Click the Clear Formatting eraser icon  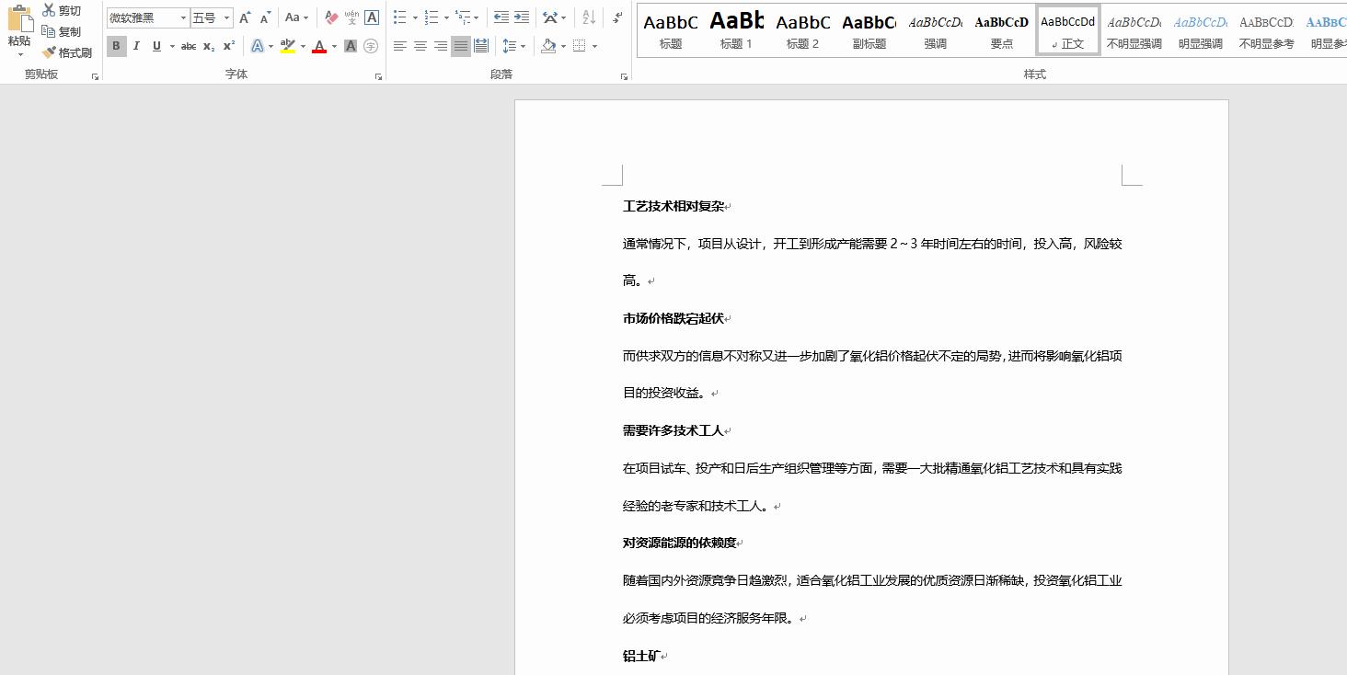point(329,18)
